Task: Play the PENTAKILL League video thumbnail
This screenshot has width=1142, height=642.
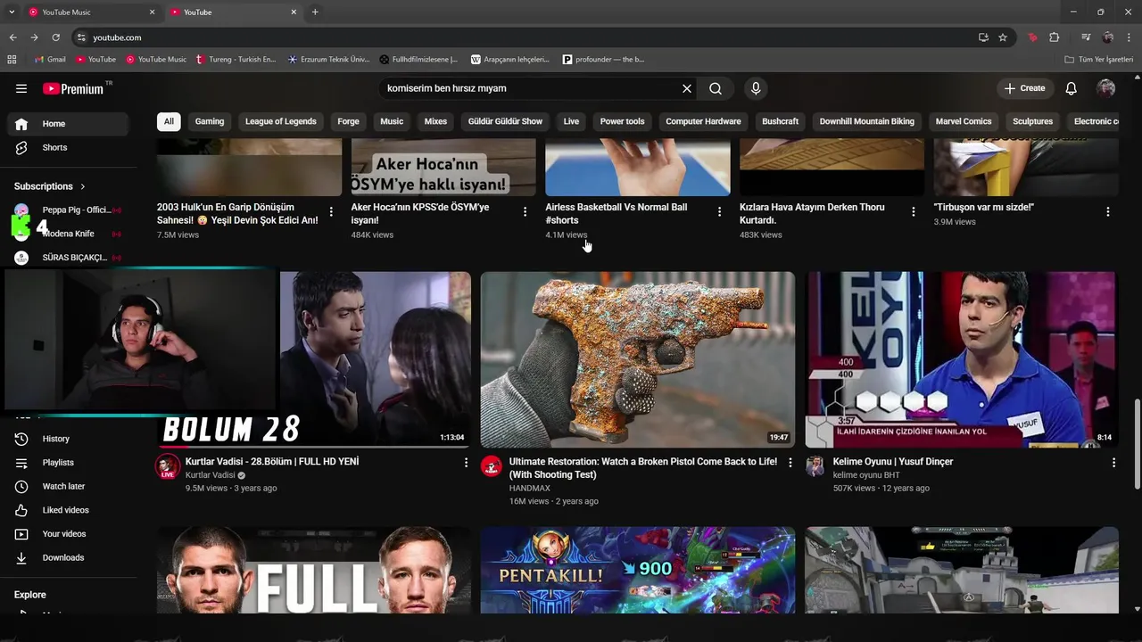Action: 637,570
